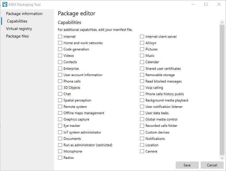Enable AllJoyn capability
This screenshot has width=226, height=171.
tap(142, 43)
